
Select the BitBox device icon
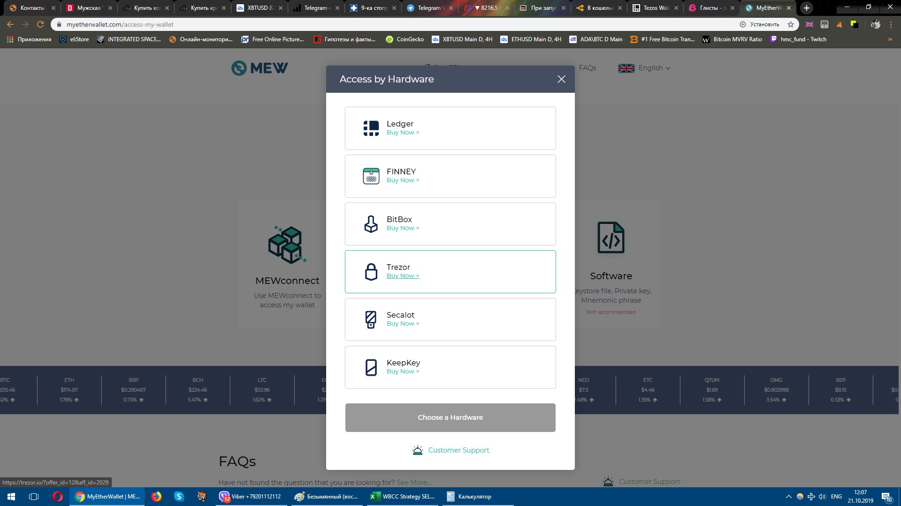pos(371,224)
